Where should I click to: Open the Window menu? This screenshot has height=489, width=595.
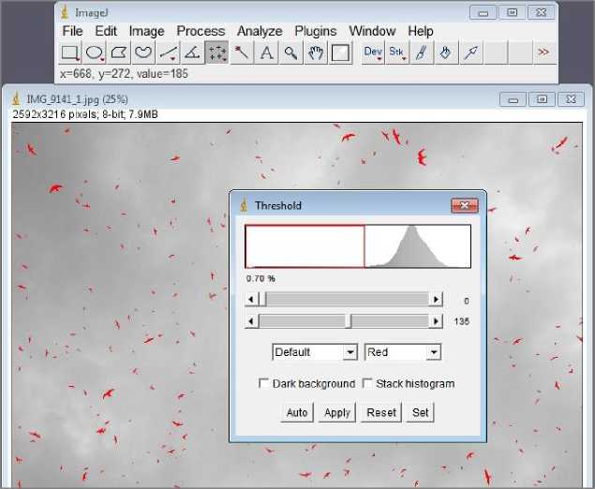(x=372, y=31)
